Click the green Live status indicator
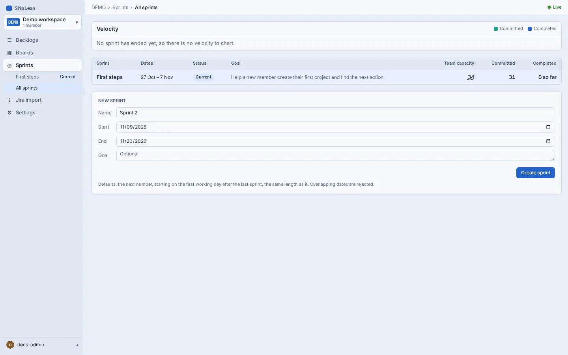 tap(554, 7)
